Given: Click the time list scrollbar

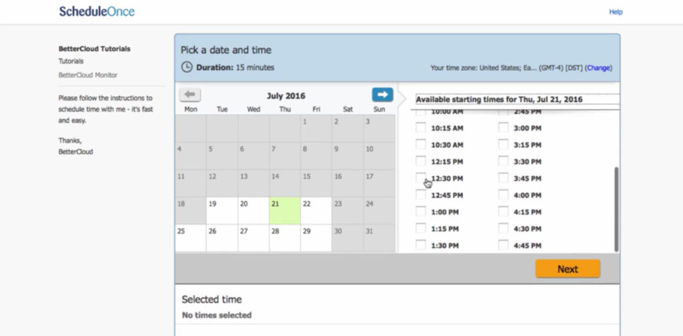Looking at the screenshot, I should tap(616, 209).
